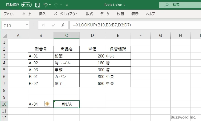This screenshot has height=121, width=201.
Task: Select column E header
Action: (118, 35)
